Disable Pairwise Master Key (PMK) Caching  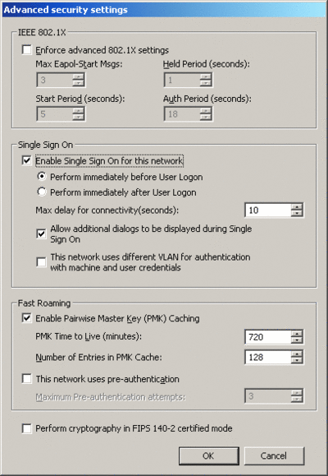coord(27,318)
